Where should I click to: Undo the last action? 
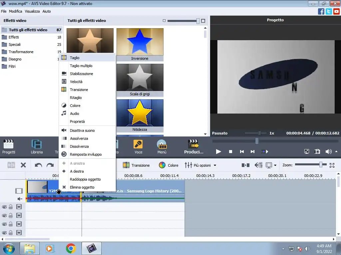[38, 165]
